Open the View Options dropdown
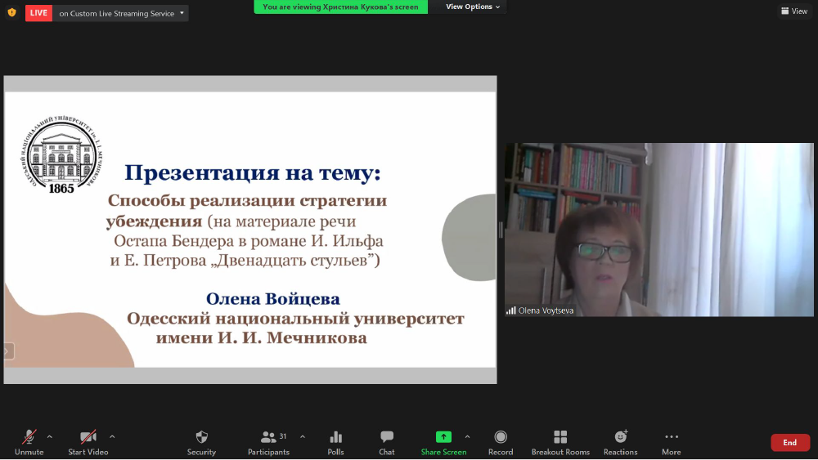The width and height of the screenshot is (818, 460). (x=473, y=7)
